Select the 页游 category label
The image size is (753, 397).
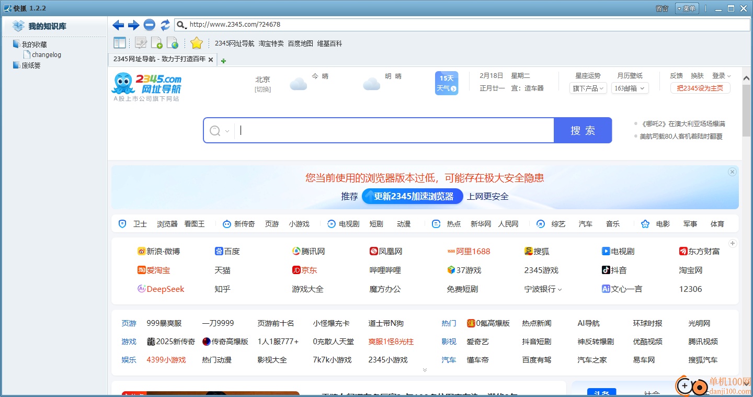129,323
